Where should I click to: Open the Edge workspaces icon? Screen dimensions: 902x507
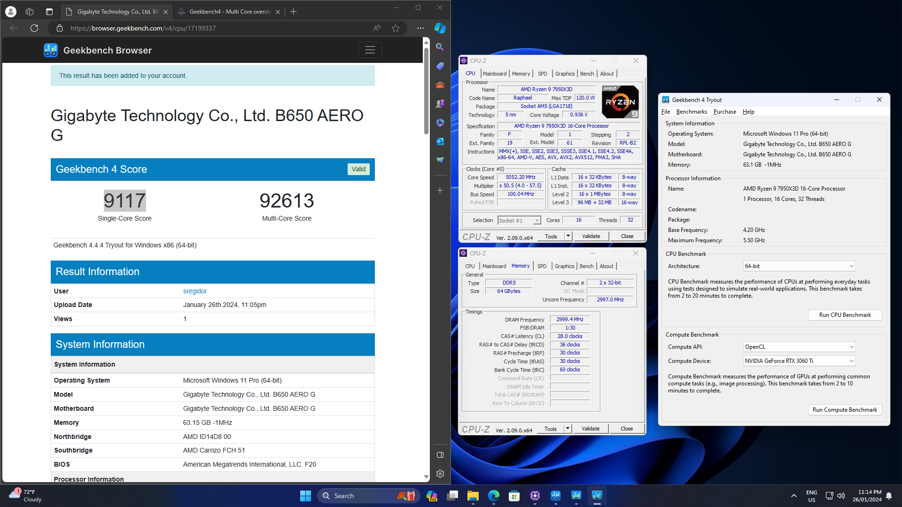click(30, 11)
